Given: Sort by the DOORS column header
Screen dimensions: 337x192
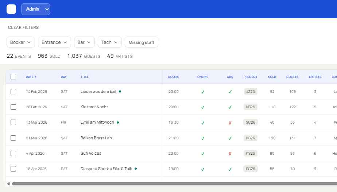Looking at the screenshot, I should (x=173, y=77).
